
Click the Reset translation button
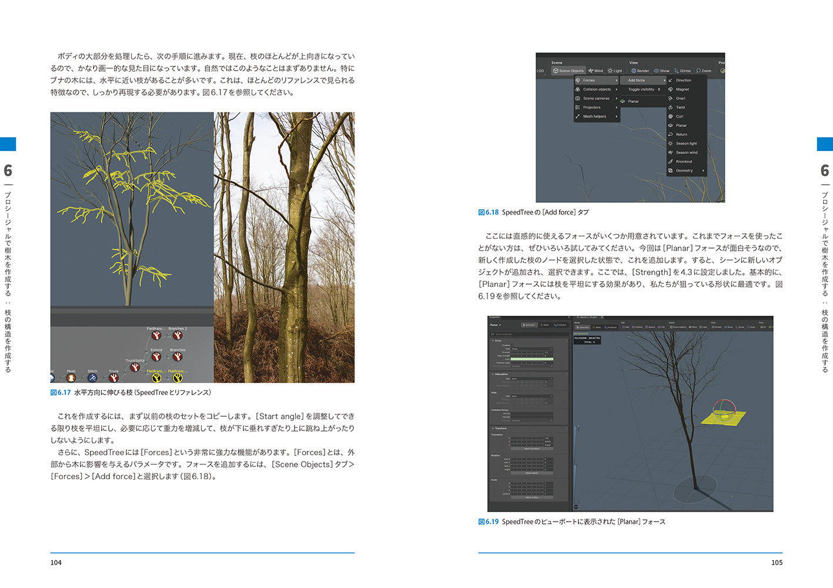(532, 449)
